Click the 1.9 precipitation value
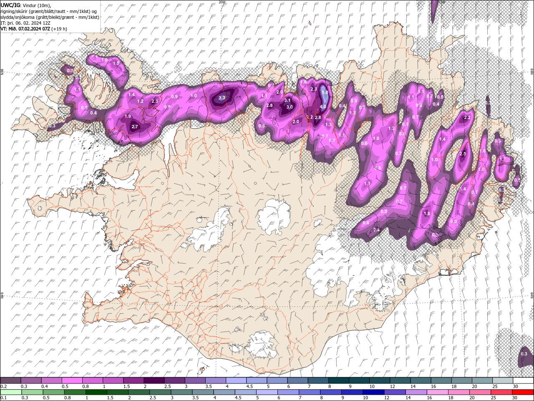Screen dimensions: 534x401 coord(128,116)
